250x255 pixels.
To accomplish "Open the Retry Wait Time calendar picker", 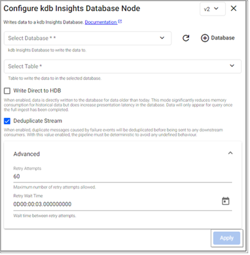I will click(226, 201).
